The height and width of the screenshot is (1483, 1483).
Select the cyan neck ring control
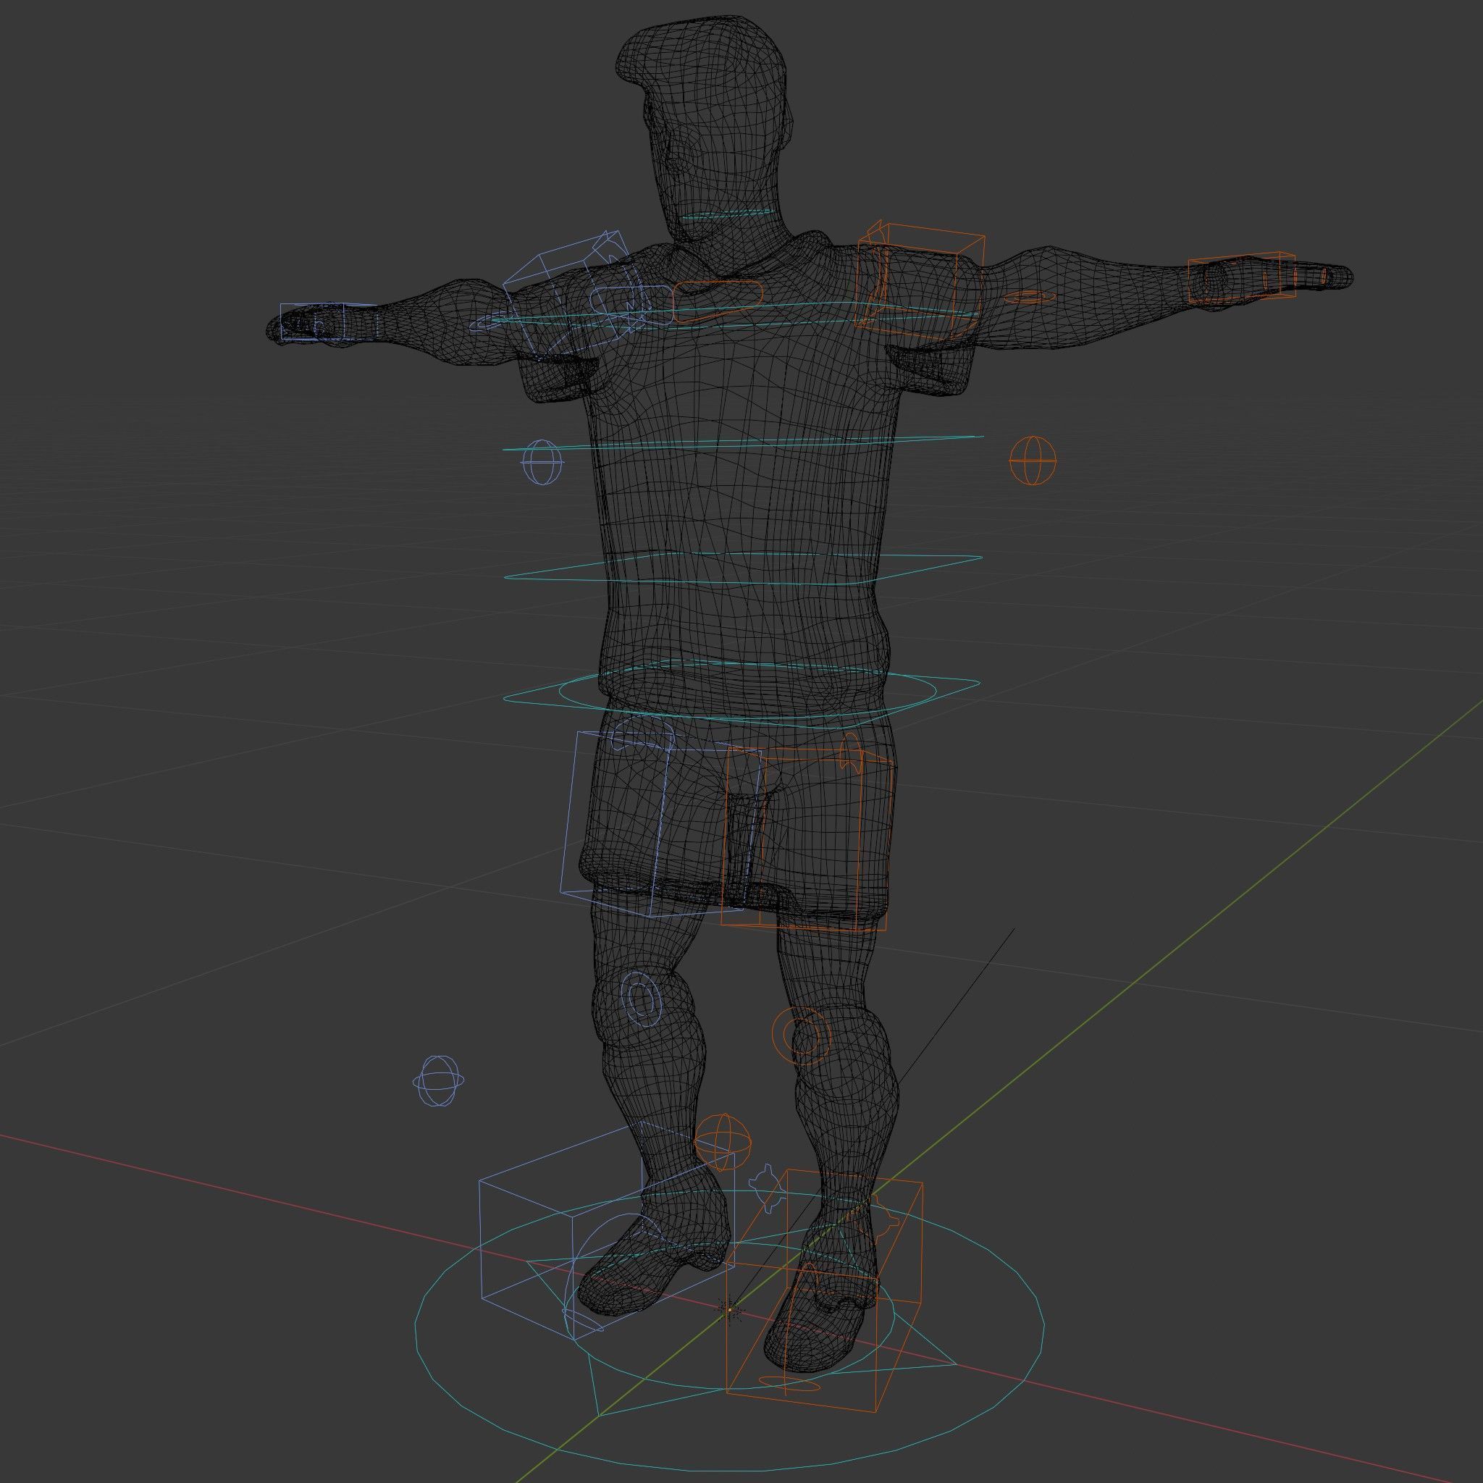coord(728,216)
